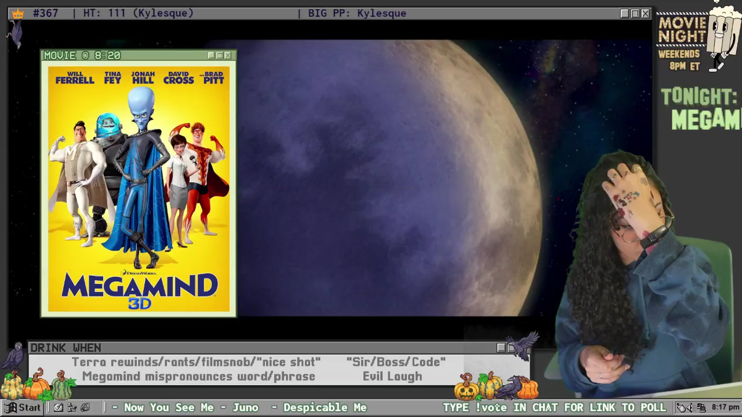Click the 'TONIGHT:' heading text
The width and height of the screenshot is (742, 417).
(x=699, y=97)
